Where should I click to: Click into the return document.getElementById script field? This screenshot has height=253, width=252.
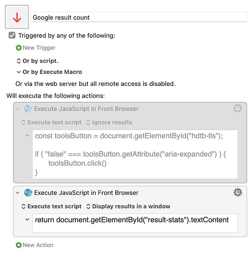(135, 223)
